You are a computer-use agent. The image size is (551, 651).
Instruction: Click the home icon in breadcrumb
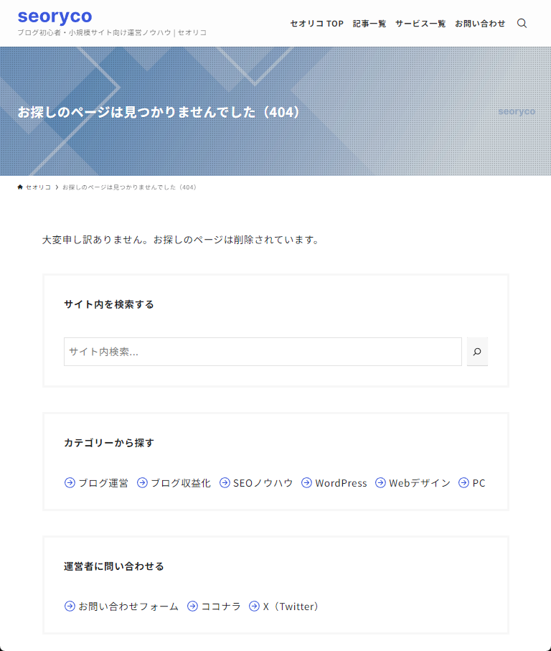20,187
